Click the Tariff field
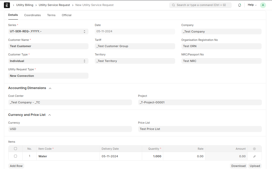The height and width of the screenshot is (169, 272). 135,46
